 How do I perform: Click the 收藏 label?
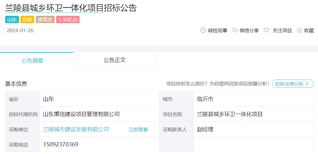tap(309, 30)
